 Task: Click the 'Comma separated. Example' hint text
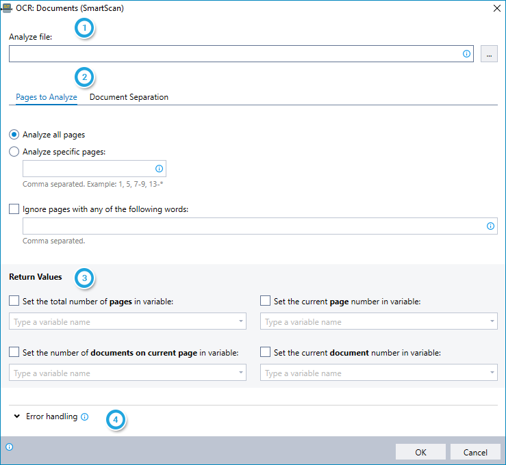tap(93, 185)
